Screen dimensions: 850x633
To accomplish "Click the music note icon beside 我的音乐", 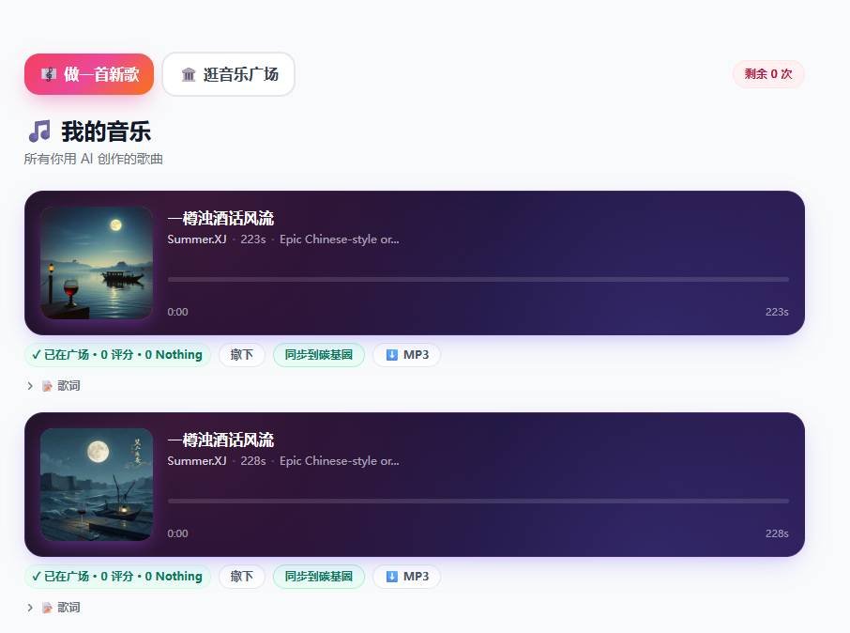I will click(x=38, y=131).
